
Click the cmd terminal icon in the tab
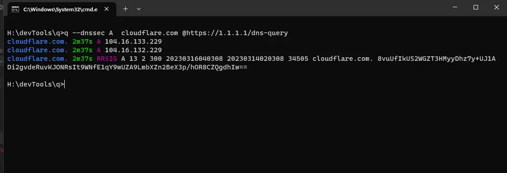tap(15, 9)
